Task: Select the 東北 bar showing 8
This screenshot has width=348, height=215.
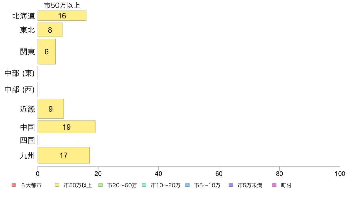Action: pyautogui.click(x=50, y=30)
